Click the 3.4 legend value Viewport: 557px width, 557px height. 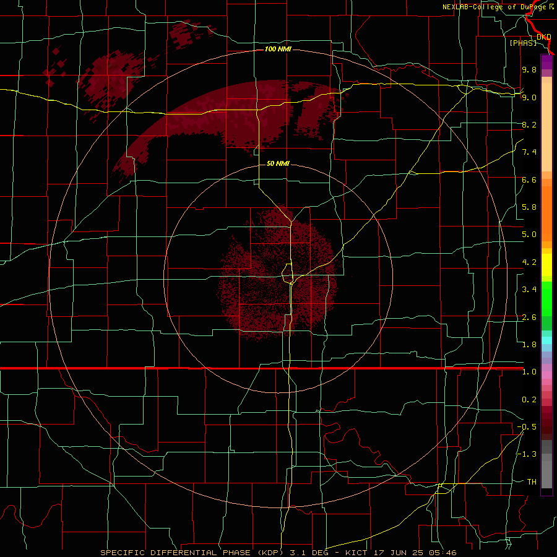tap(529, 290)
